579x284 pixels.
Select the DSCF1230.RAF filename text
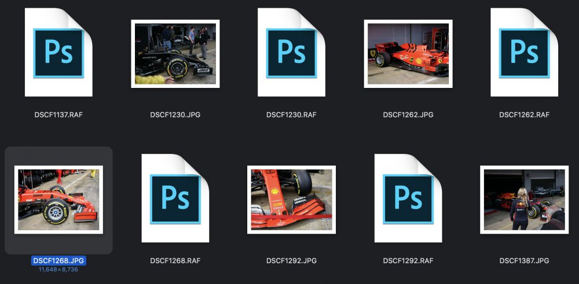(291, 115)
